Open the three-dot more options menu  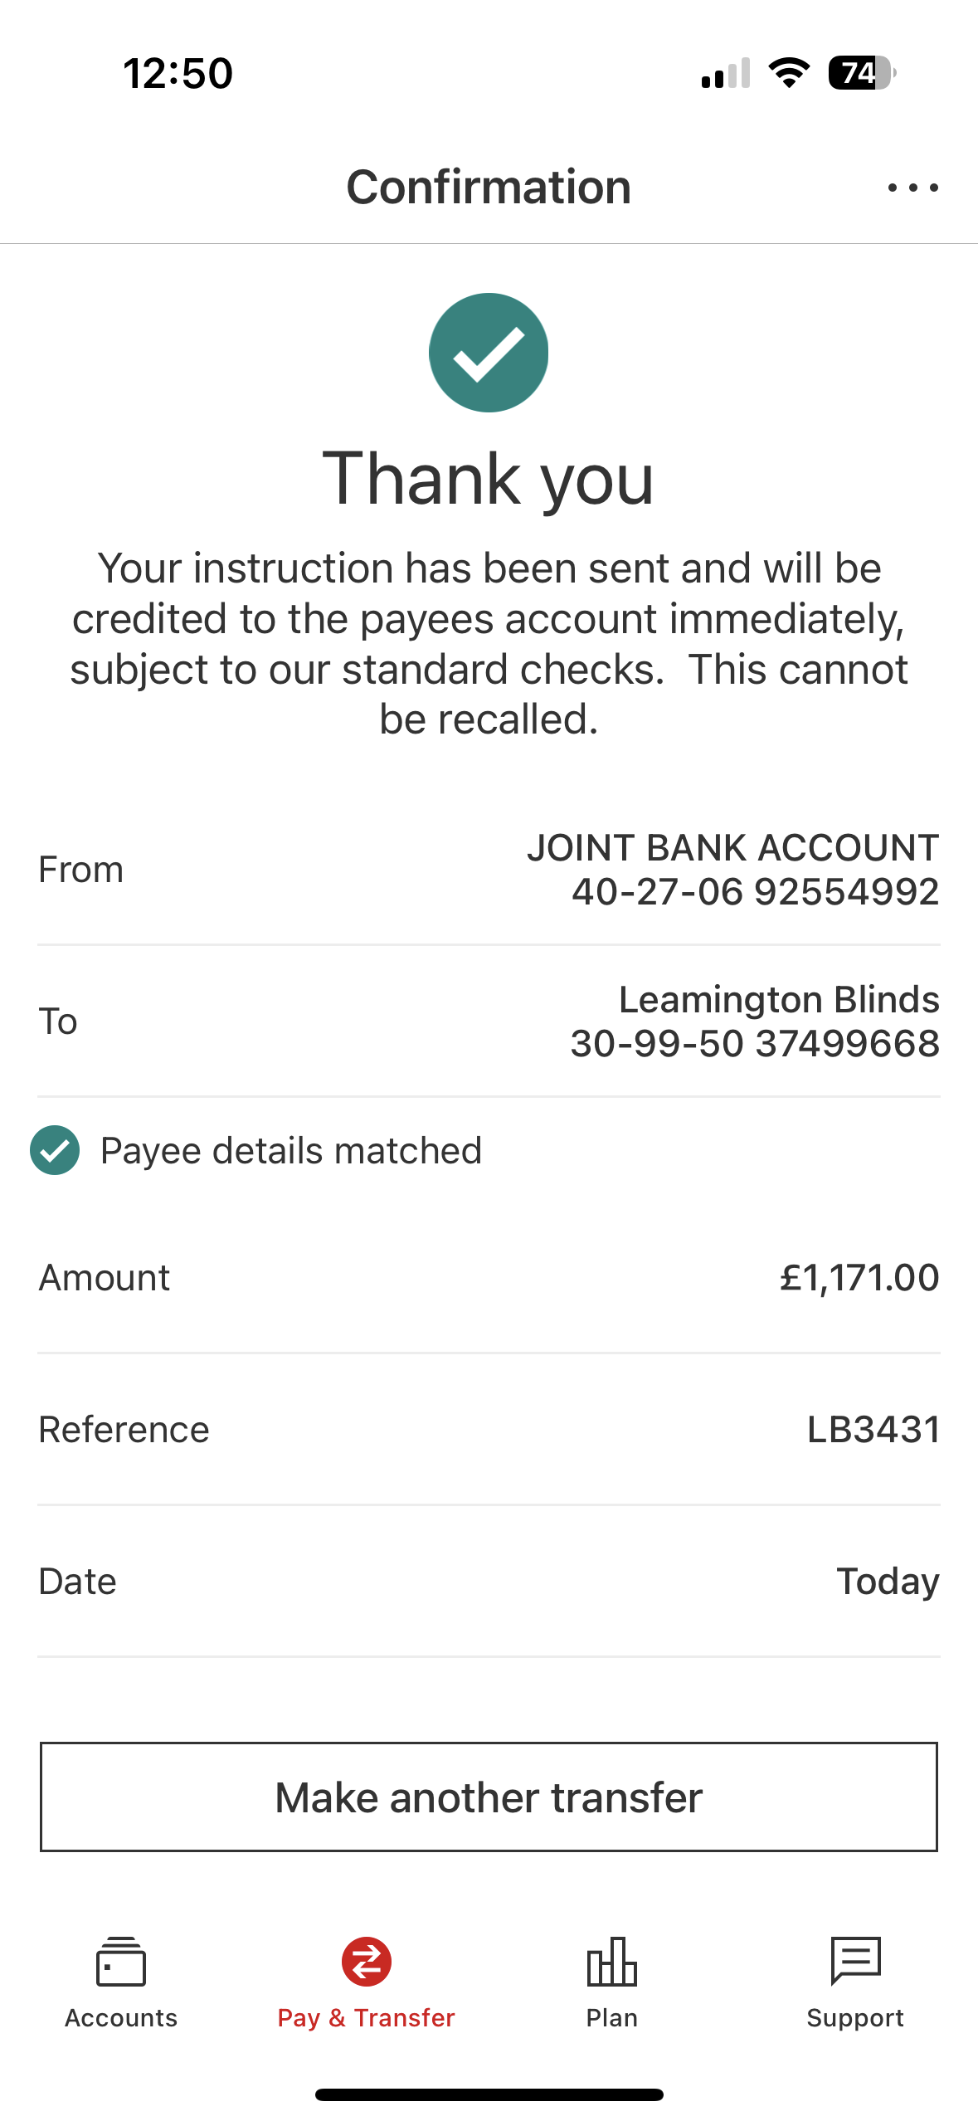pyautogui.click(x=912, y=188)
